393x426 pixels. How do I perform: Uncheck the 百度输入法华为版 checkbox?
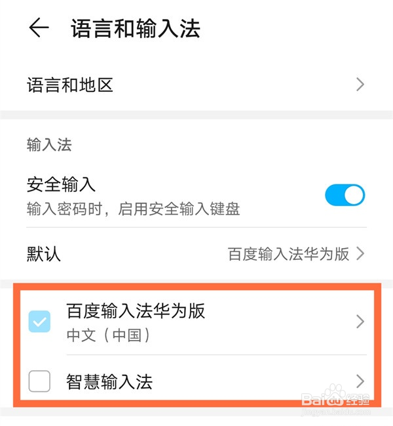(x=39, y=322)
